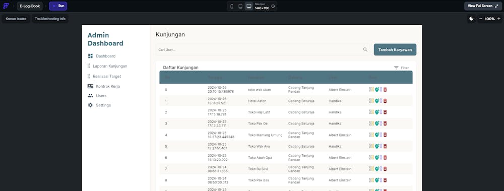Image resolution: width=504 pixels, height=191 pixels.
Task: Click the location pin icon for toko wak uban
Action: (x=377, y=89)
